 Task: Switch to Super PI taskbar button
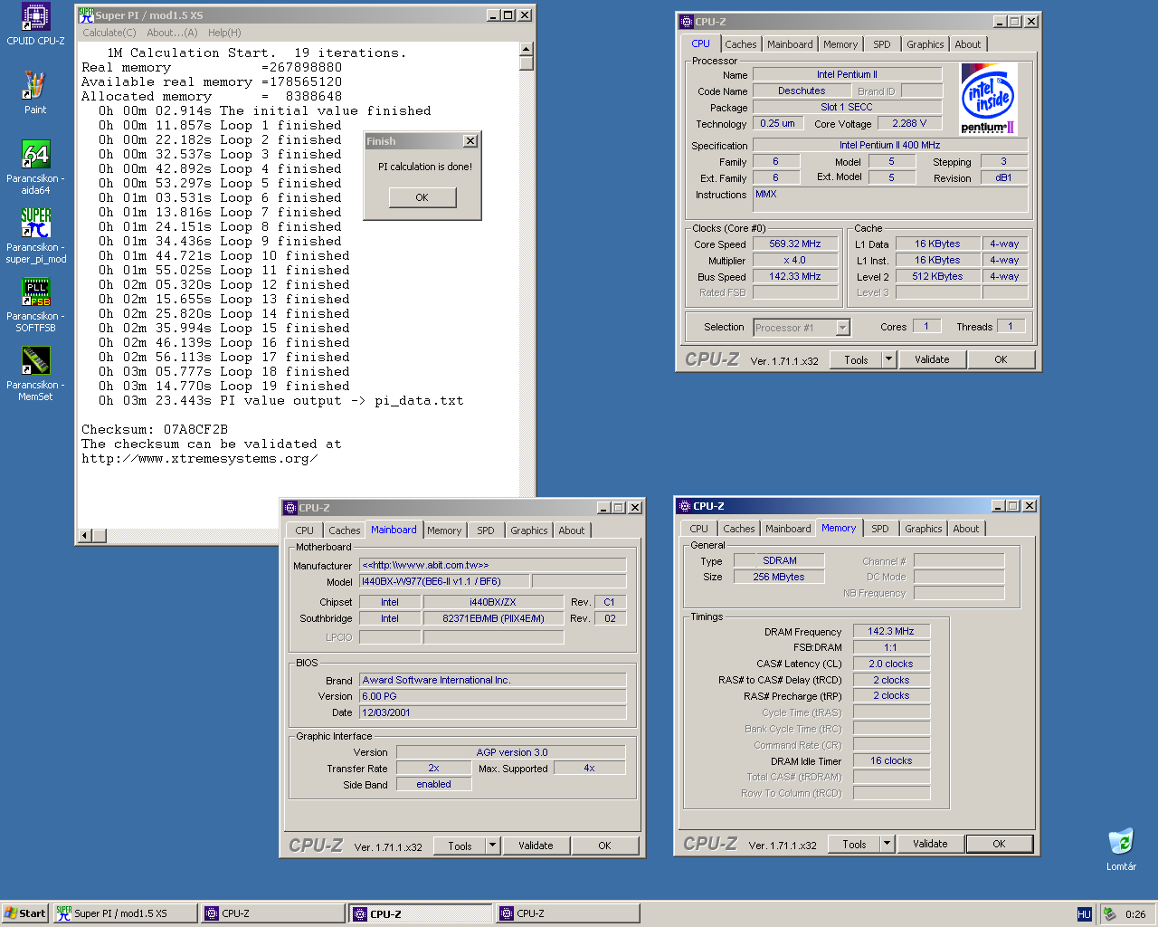pos(125,913)
